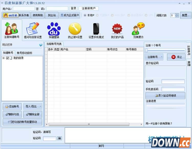Open 设置手机模式 phone icon
The image size is (192, 149).
click(96, 29)
